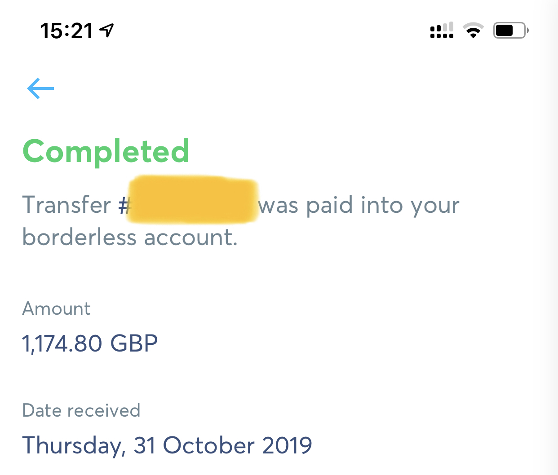Tap the Wi-Fi status icon
This screenshot has height=475, width=558.
coord(473,31)
